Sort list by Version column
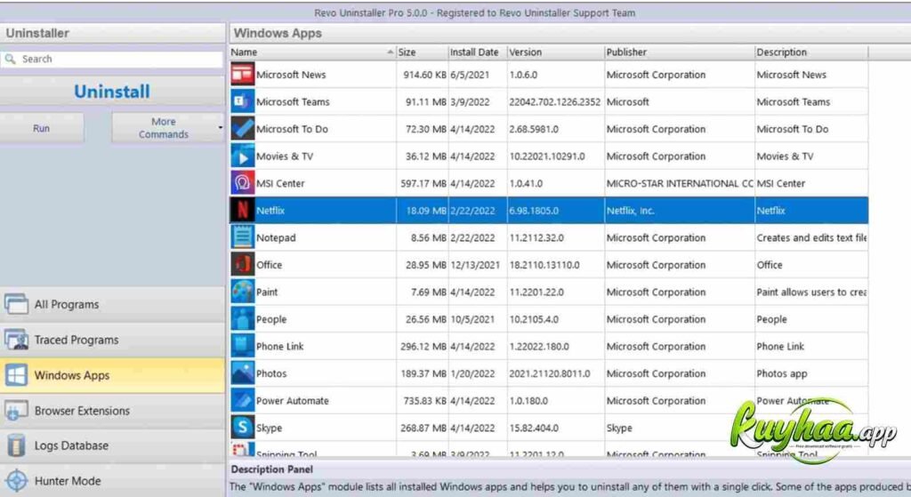This screenshot has width=911, height=497. click(555, 52)
